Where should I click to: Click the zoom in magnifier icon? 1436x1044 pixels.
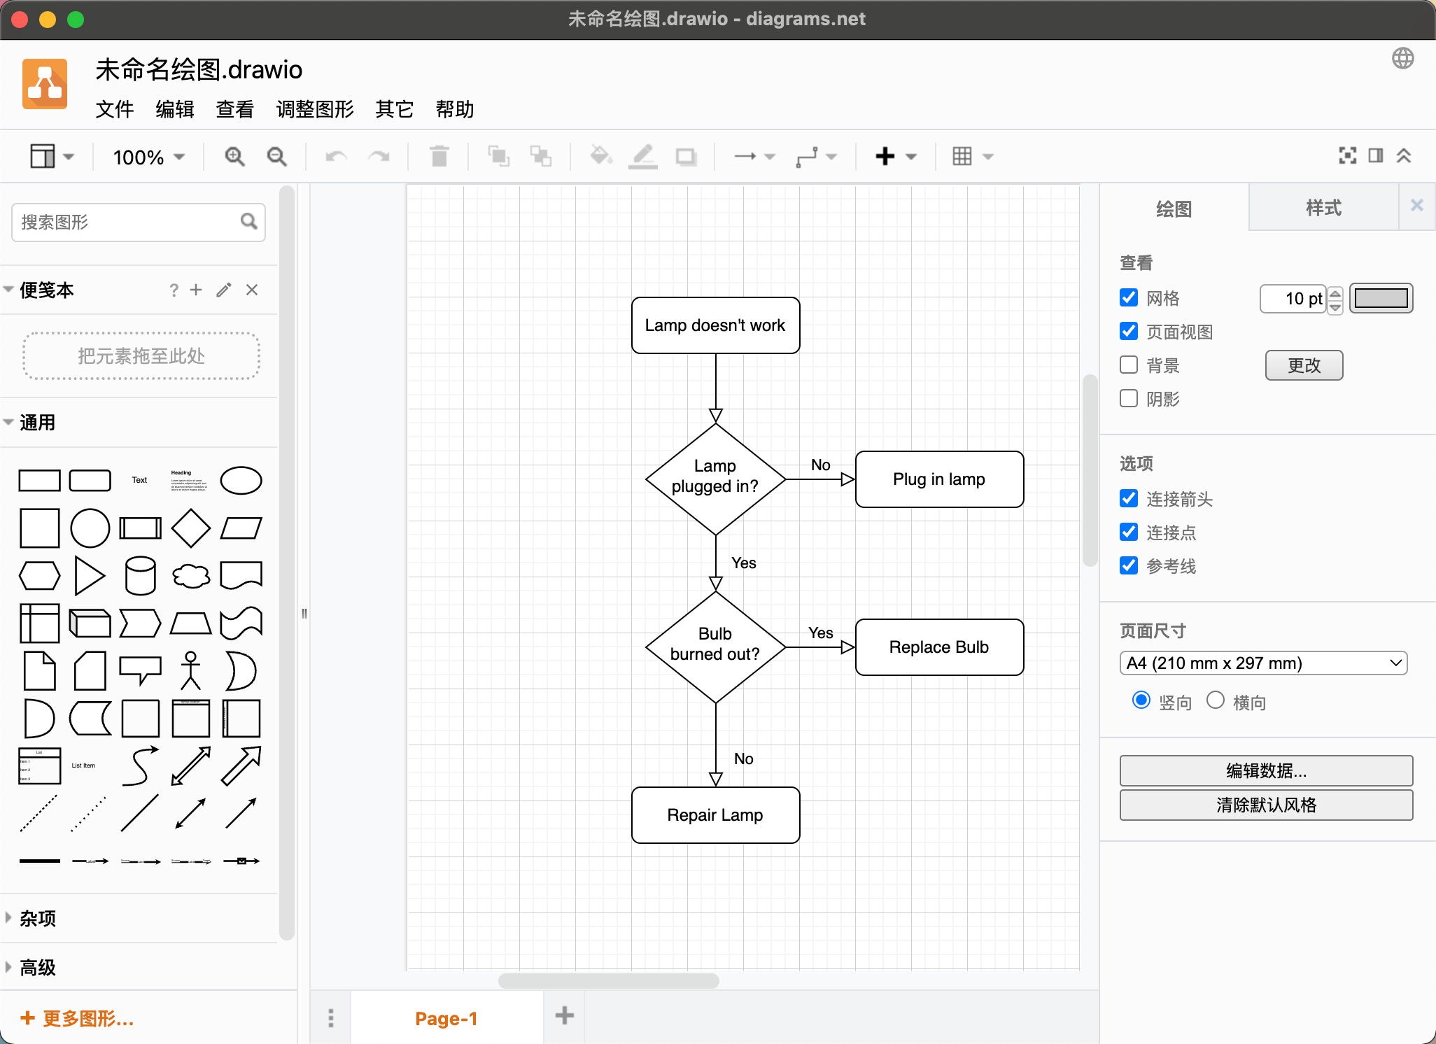click(234, 157)
